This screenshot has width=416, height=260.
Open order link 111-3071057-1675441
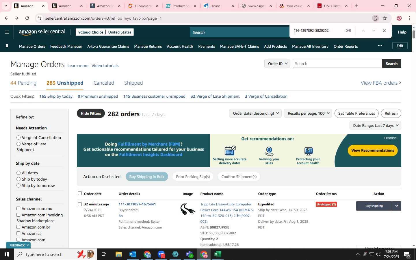tap(137, 204)
